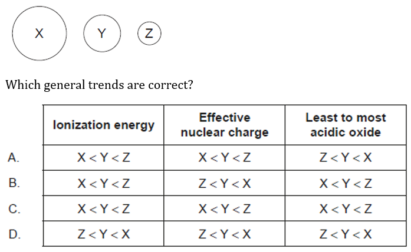Select row C effective nuclear charge cell
The height and width of the screenshot is (252, 411).
click(x=225, y=208)
